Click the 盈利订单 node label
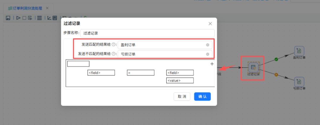The width and height of the screenshot is (320, 125). [x=299, y=58]
